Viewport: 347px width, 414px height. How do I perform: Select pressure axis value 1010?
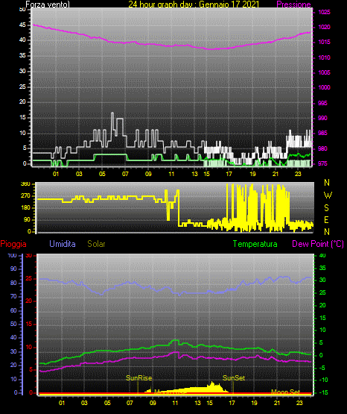pos(324,57)
